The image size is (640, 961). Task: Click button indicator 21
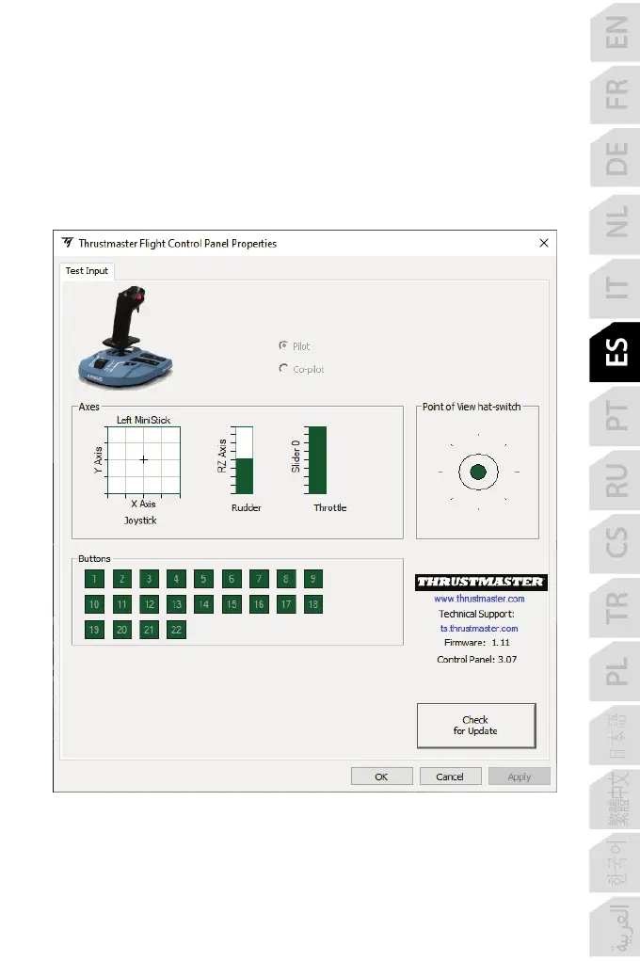click(149, 630)
